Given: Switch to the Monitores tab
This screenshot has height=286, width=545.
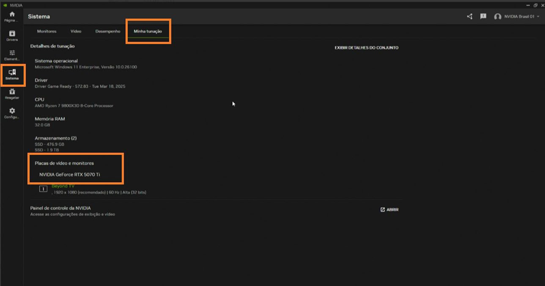Looking at the screenshot, I should [x=46, y=31].
